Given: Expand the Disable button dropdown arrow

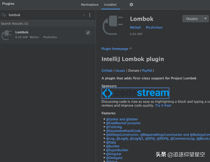Looking at the screenshot, I should [205, 19].
